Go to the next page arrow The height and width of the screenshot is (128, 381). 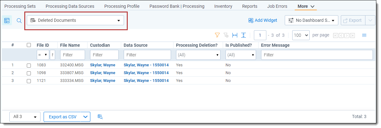347,36
